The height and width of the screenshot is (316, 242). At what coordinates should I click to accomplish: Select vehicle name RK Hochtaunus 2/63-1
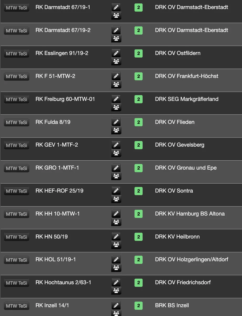pyautogui.click(x=63, y=283)
